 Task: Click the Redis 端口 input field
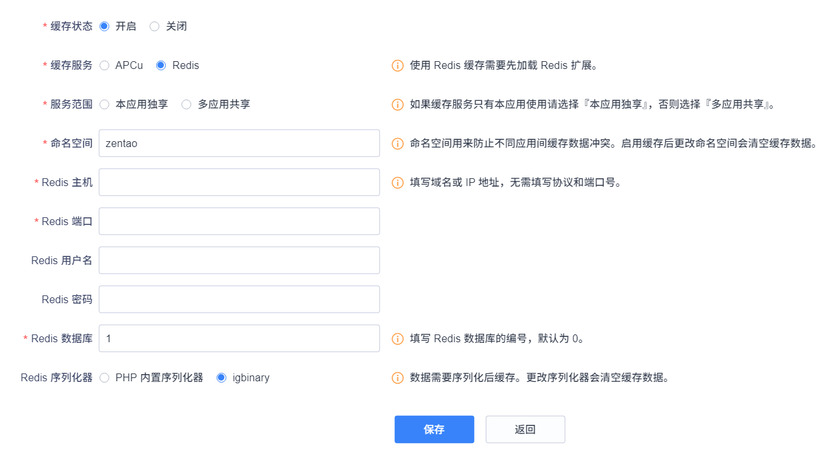(239, 221)
